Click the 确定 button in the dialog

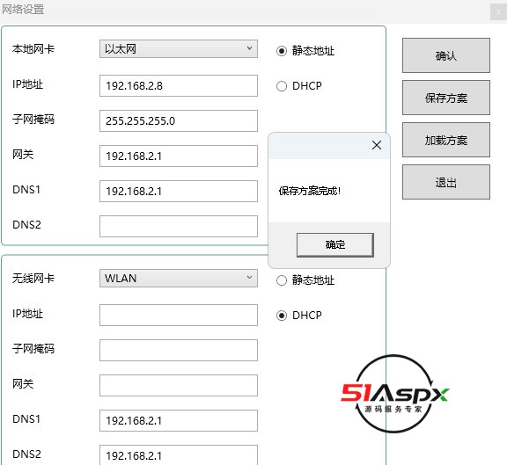[x=335, y=245]
